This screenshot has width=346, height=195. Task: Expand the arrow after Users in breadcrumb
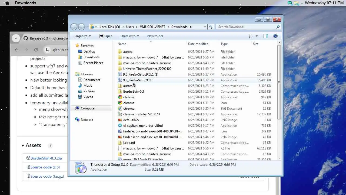[x=137, y=27]
